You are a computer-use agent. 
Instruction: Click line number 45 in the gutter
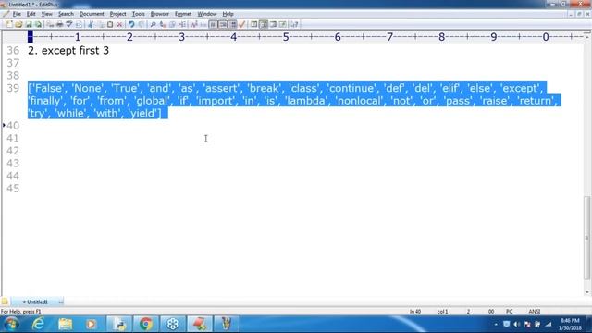[13, 189]
